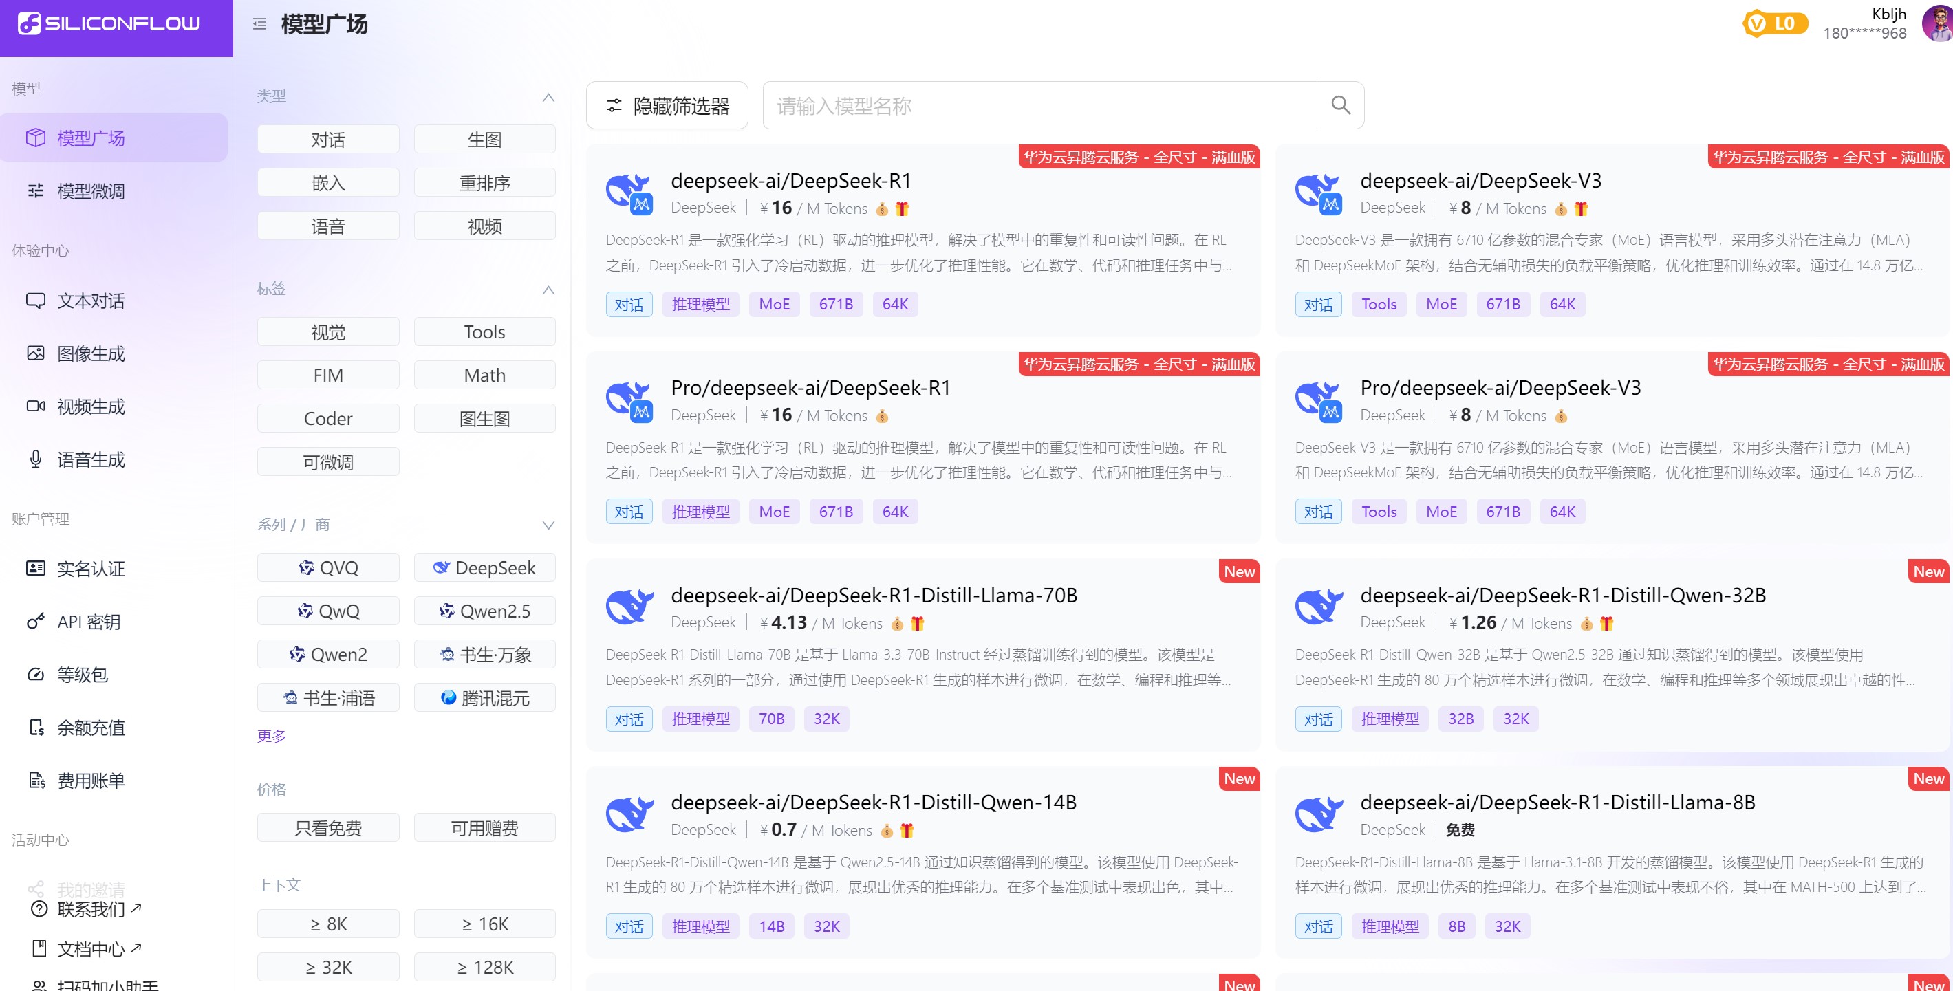
Task: Toggle the 只看免费 price filter
Action: pos(327,828)
